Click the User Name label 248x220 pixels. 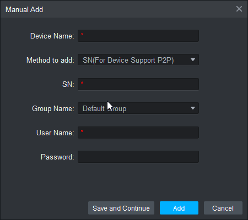[x=55, y=133]
